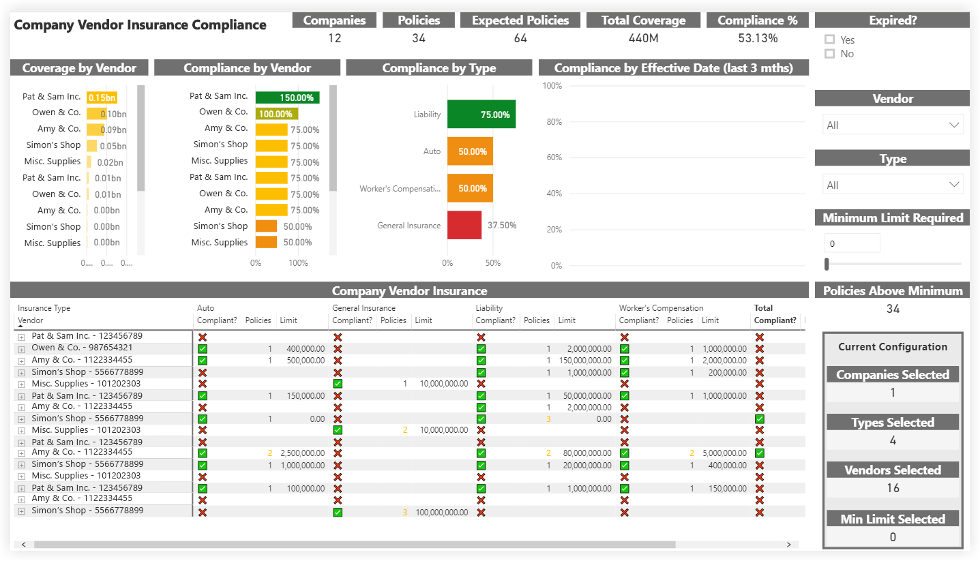Click Auto compliant check in Owen & Co. row
The width and height of the screenshot is (980, 561).
pyautogui.click(x=203, y=348)
